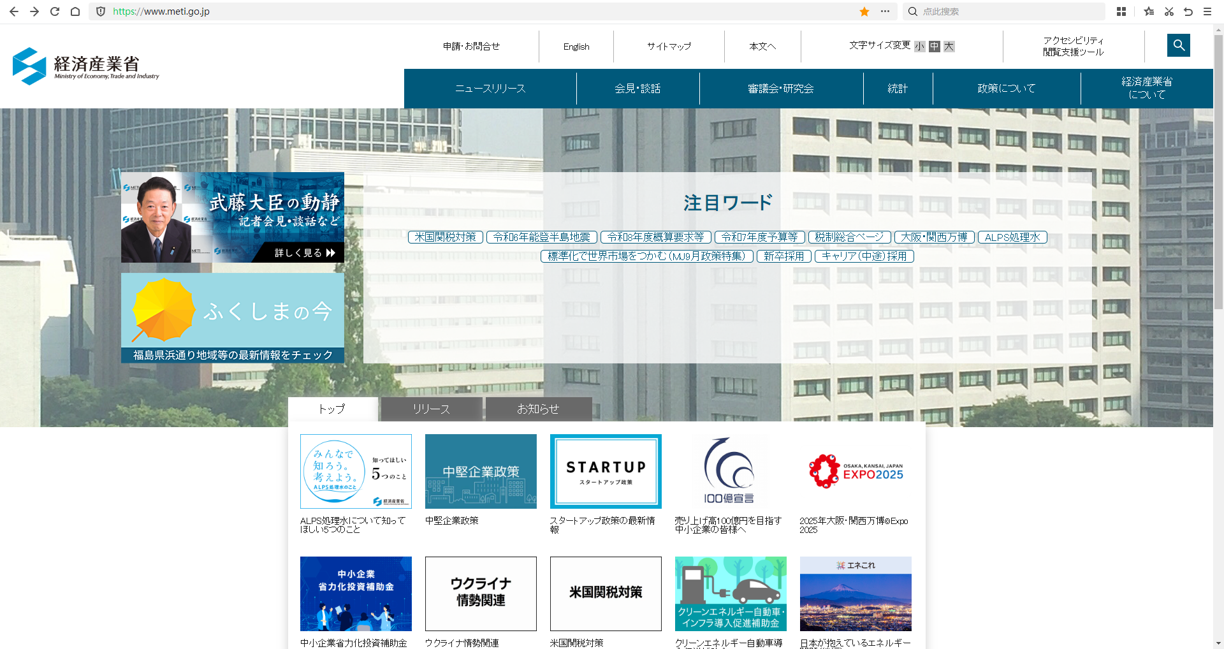Click the undo closed tab icon

coord(1188,11)
